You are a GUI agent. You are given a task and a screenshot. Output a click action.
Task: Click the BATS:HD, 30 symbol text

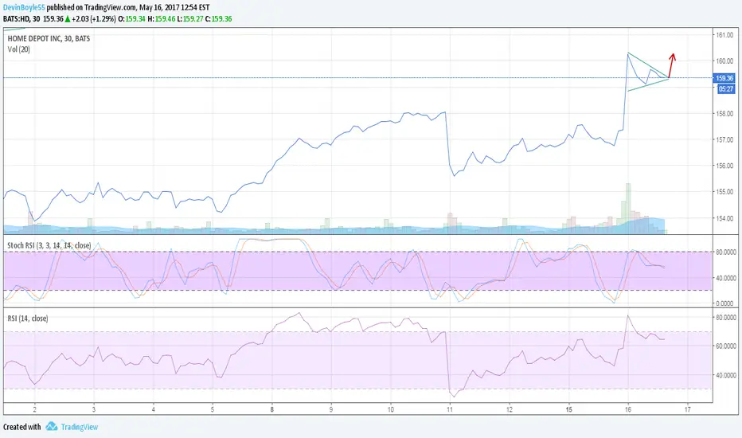[x=21, y=19]
